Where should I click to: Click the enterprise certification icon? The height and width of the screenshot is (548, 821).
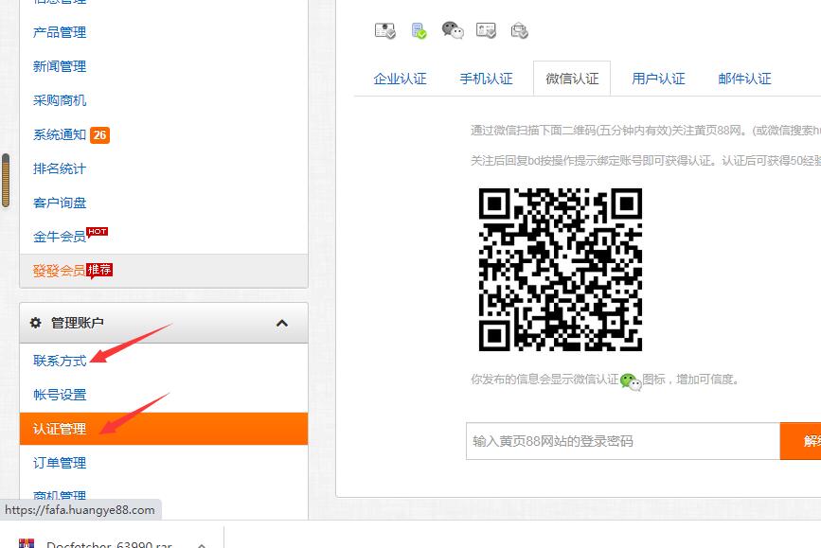pyautogui.click(x=384, y=31)
